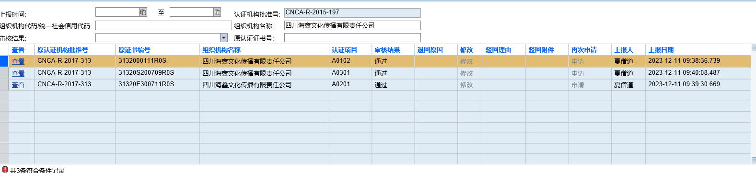Viewport: 756px width, 173px height.
Task: Click 认证项目 cell A0102
Action: [350, 61]
